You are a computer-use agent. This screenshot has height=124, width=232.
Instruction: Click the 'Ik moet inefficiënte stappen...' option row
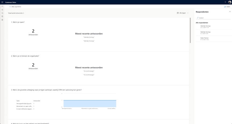(x=26, y=109)
